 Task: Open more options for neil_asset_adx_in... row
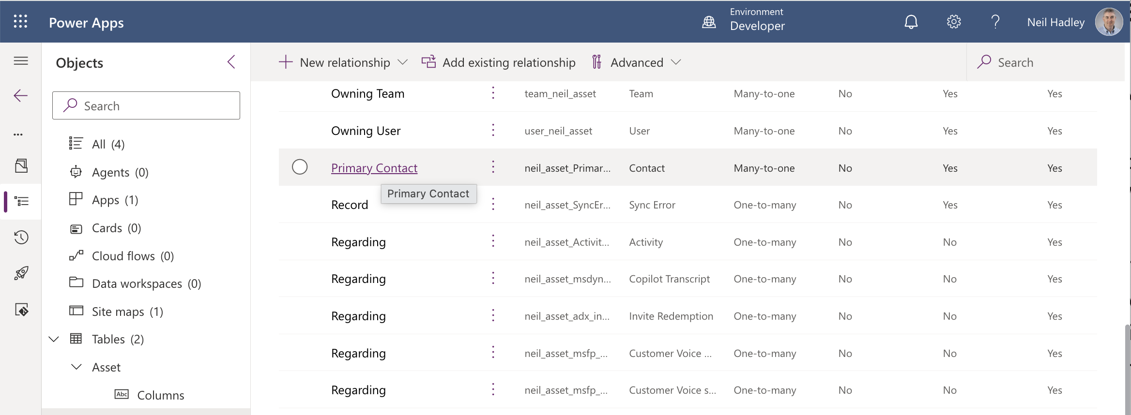click(493, 315)
